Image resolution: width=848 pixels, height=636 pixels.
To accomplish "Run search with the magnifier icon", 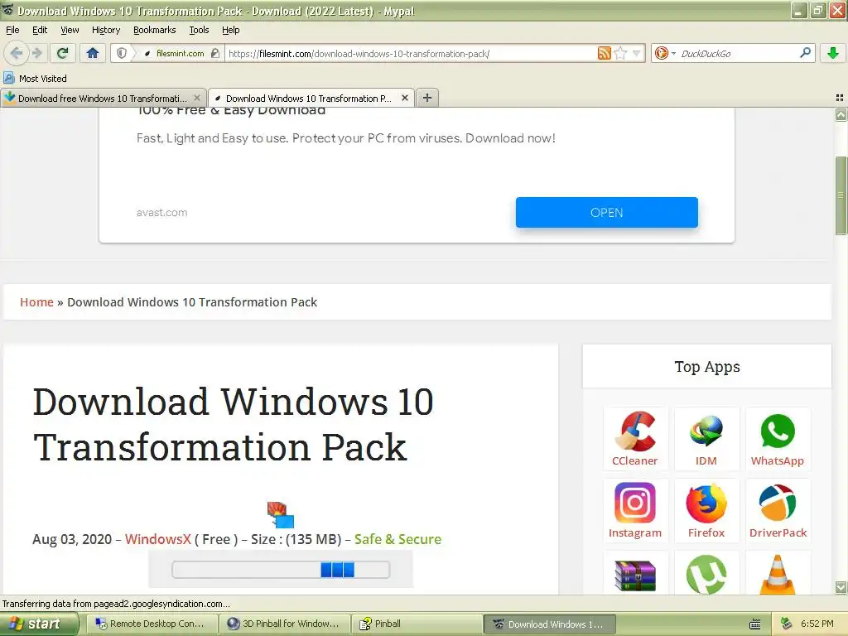I will [x=805, y=53].
